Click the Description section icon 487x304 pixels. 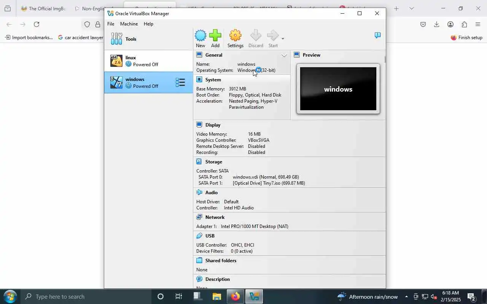click(x=199, y=279)
